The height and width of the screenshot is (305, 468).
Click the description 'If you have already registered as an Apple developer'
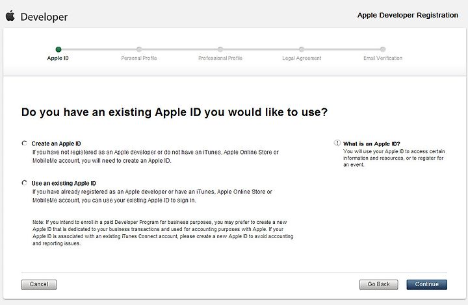click(152, 196)
